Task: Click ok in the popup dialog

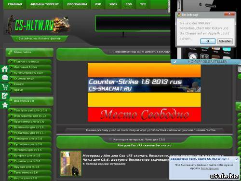Action: pyautogui.click(x=208, y=41)
